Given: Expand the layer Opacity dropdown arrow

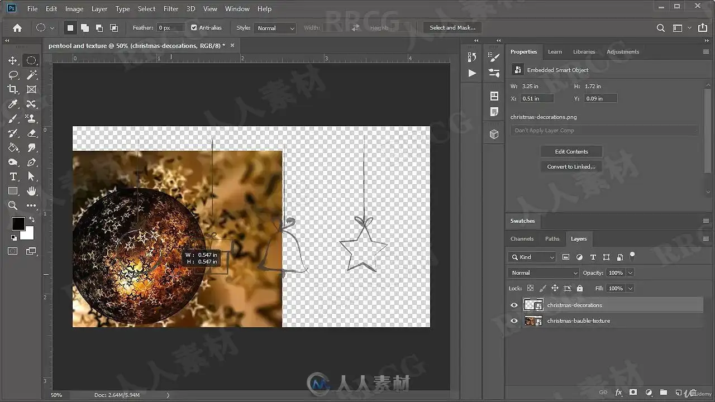Looking at the screenshot, I should coord(630,272).
